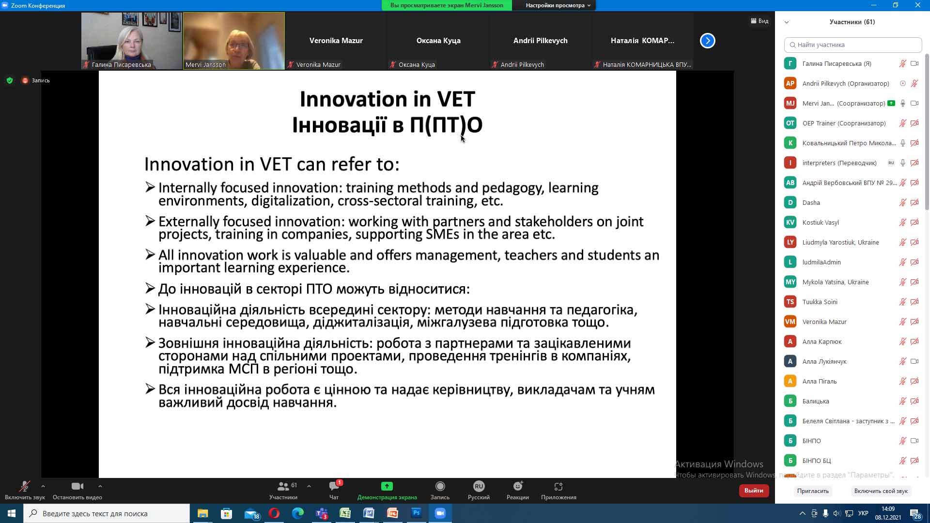
Task: Open the Chat (Чат) panel
Action: 334,487
